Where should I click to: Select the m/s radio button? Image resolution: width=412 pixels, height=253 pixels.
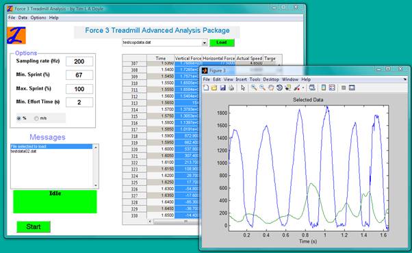[36, 118]
